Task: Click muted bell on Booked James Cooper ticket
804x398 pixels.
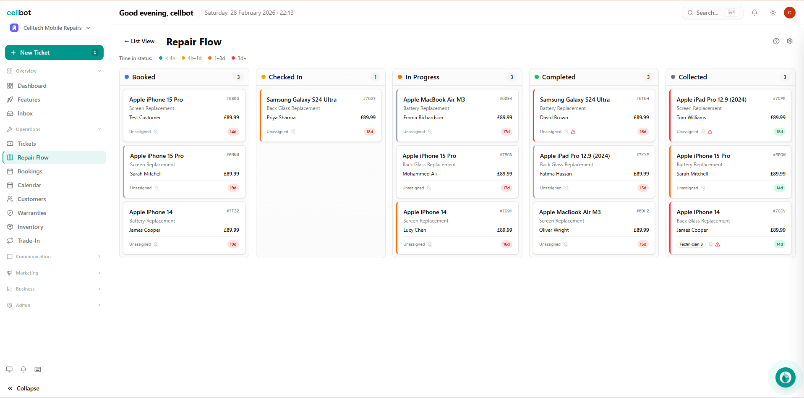Action: point(156,244)
